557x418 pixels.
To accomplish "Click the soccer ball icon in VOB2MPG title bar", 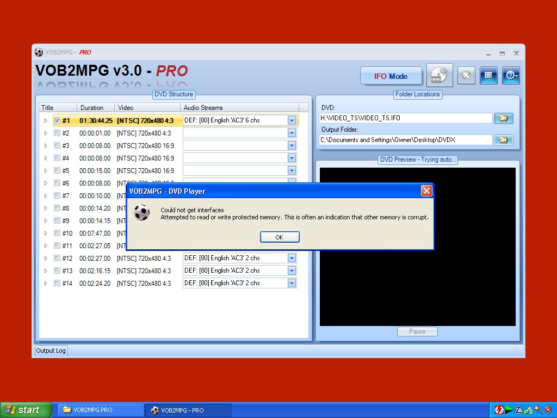I will [x=39, y=52].
